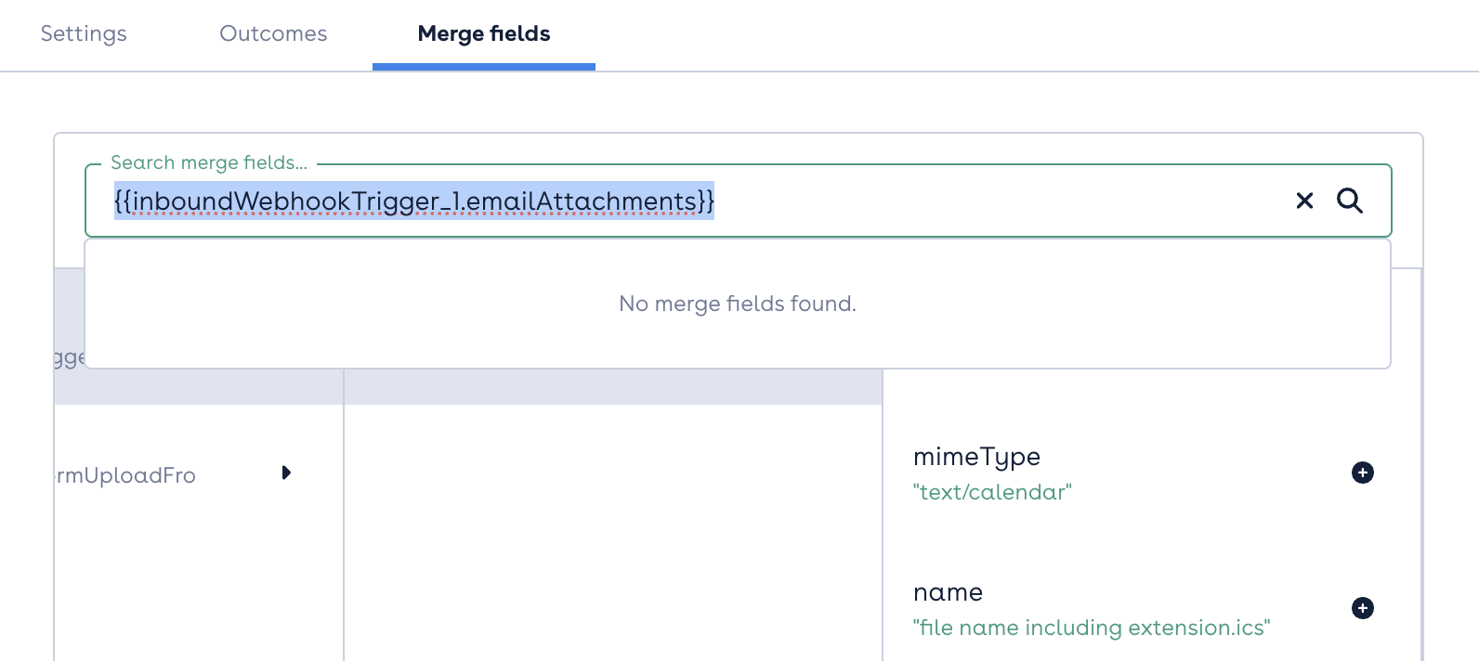The width and height of the screenshot is (1479, 661).
Task: Click the magnifier search icon
Action: (x=1350, y=201)
